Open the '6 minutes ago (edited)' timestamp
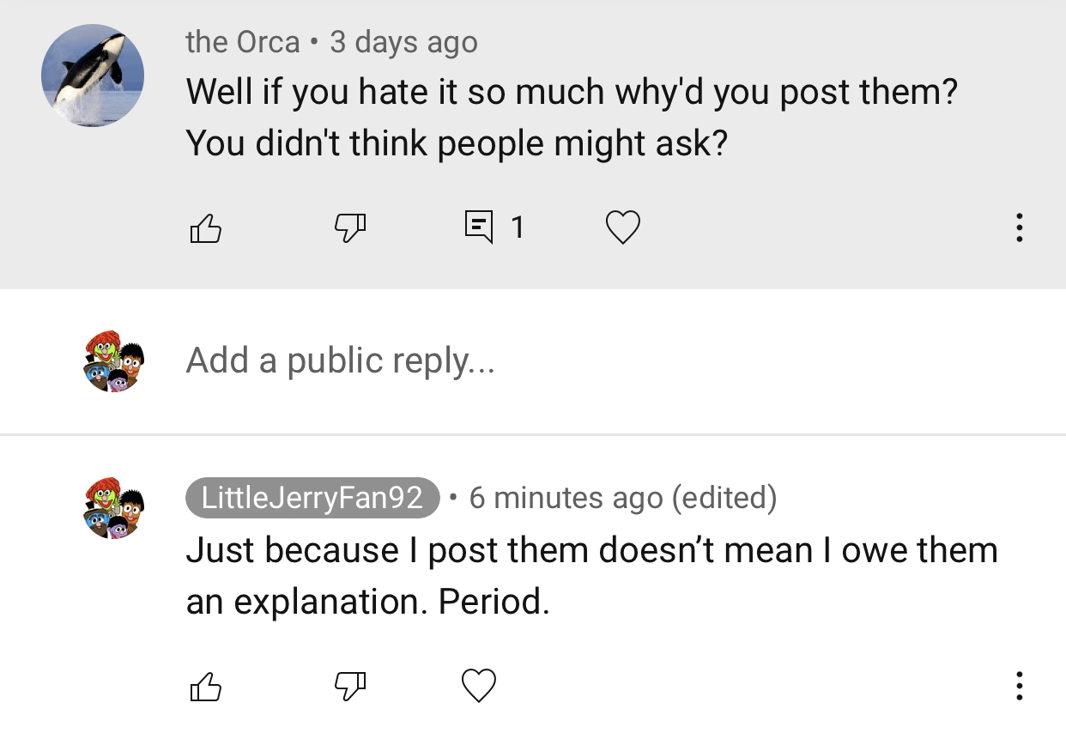The width and height of the screenshot is (1066, 733). click(x=623, y=498)
